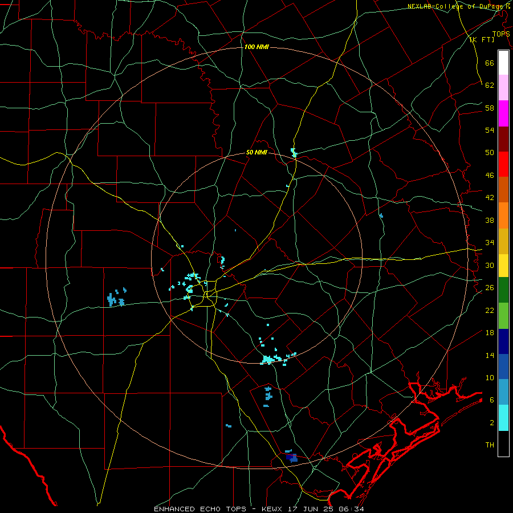Select the bright red legend color band
The height and width of the screenshot is (513, 513).
pos(503,164)
